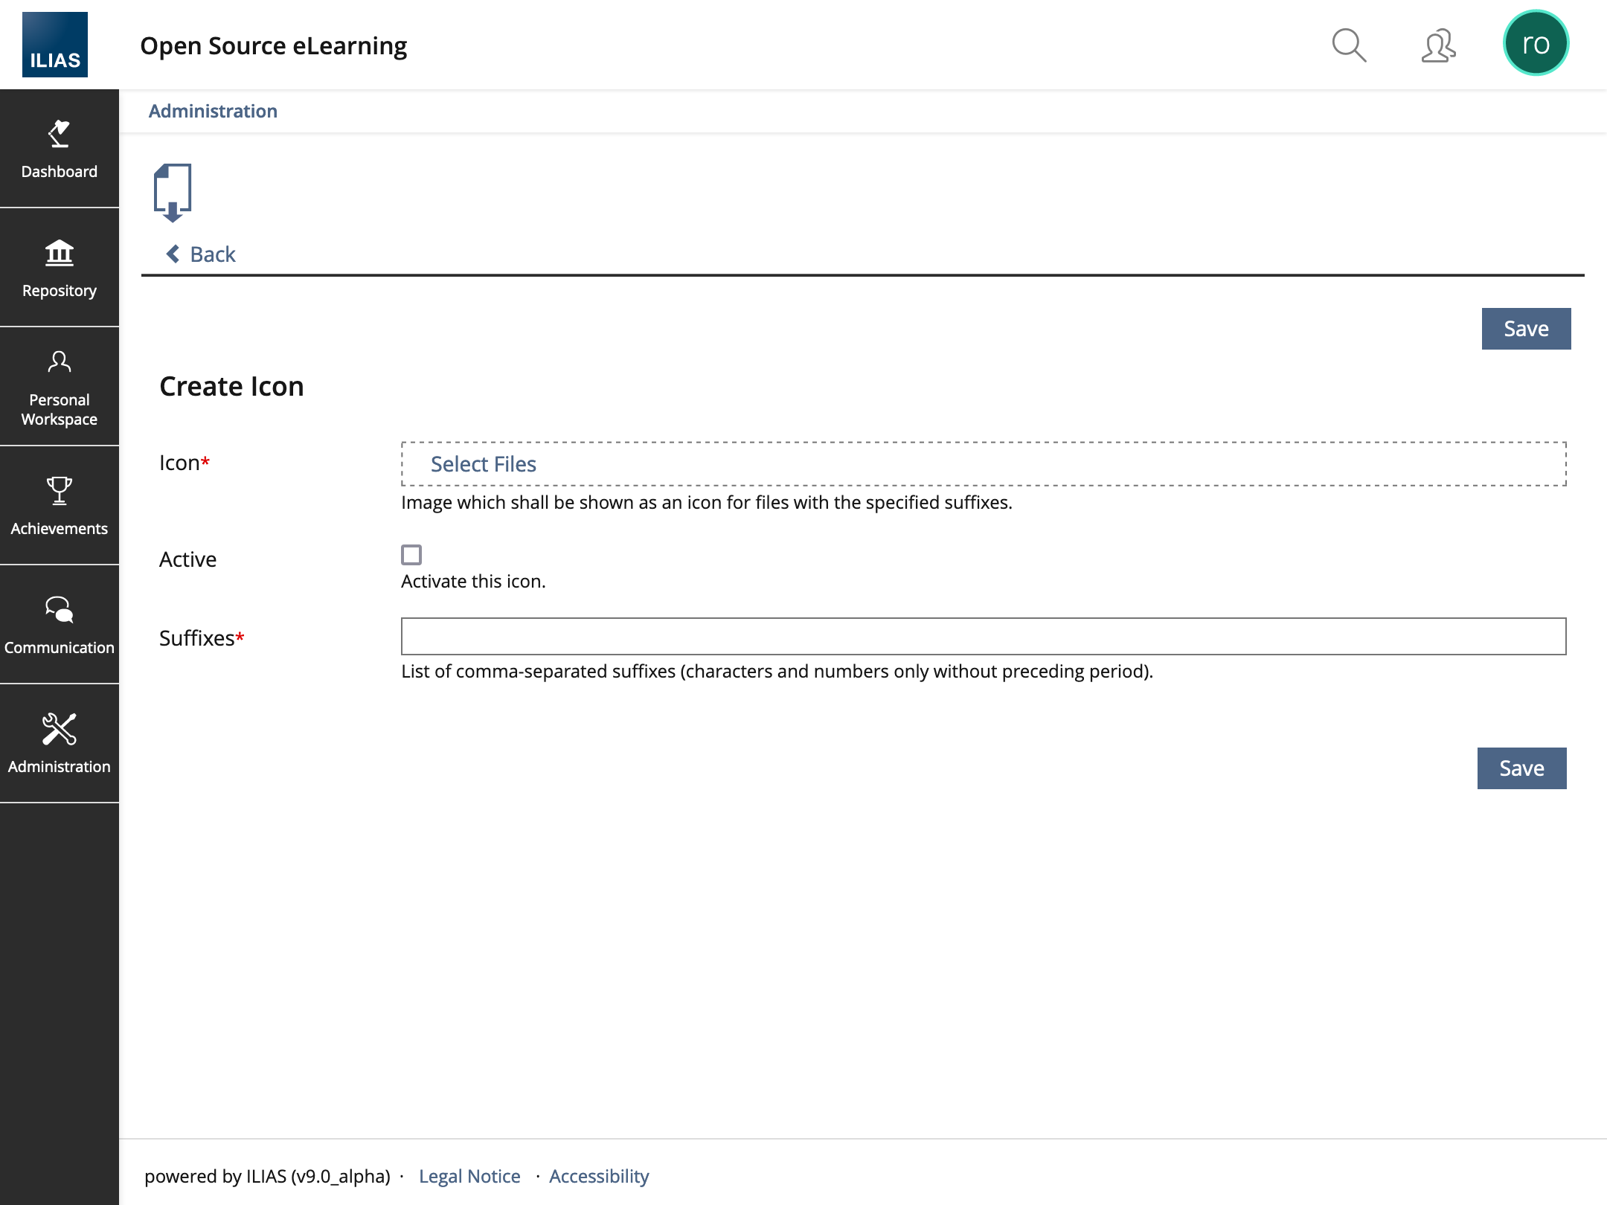Enable the Active checkbox
This screenshot has width=1607, height=1205.
tap(411, 555)
